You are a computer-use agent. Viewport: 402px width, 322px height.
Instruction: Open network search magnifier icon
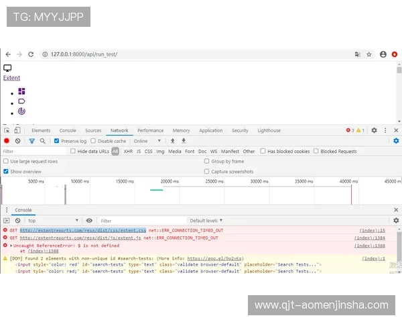[x=43, y=141]
